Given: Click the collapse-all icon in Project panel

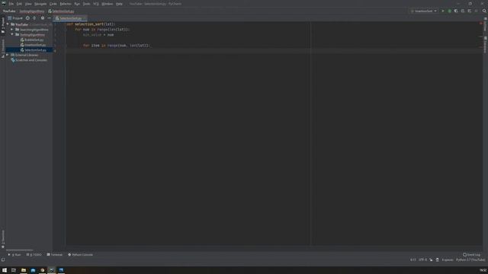Looking at the screenshot, I should coord(34,18).
